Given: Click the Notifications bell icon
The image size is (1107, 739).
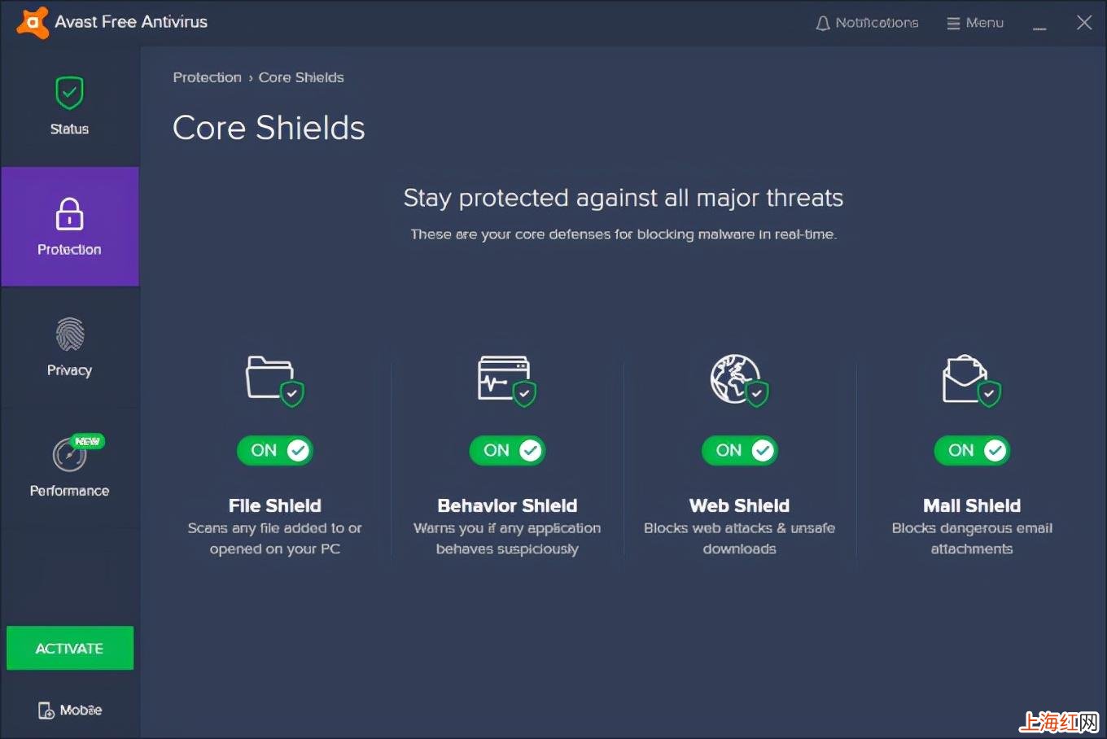Looking at the screenshot, I should coord(823,24).
